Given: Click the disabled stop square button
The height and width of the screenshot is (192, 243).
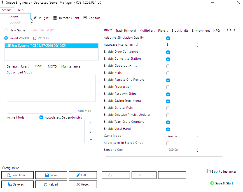Looking at the screenshot, I should pyautogui.click(x=144, y=175).
